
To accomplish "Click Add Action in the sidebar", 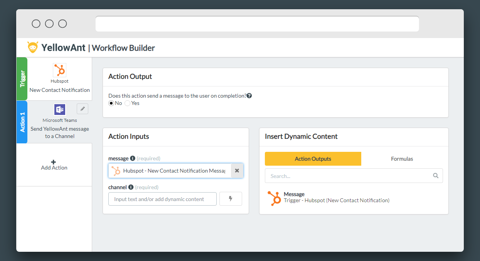I will pos(54,165).
